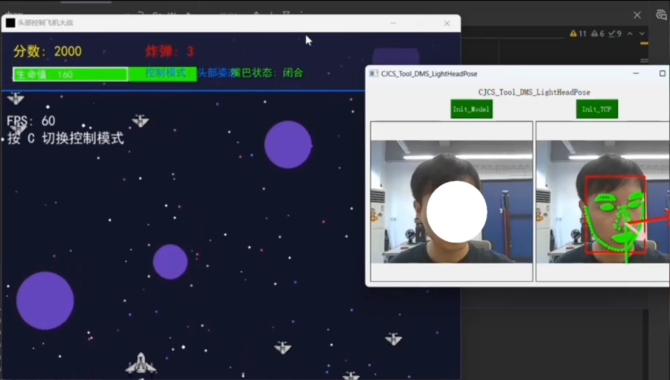This screenshot has height=380, width=670.
Task: Click the player's fighter jet sprite
Action: (x=140, y=364)
